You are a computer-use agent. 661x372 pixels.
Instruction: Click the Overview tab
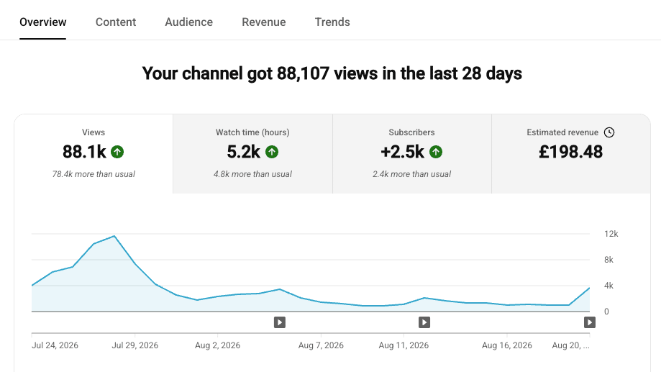43,22
